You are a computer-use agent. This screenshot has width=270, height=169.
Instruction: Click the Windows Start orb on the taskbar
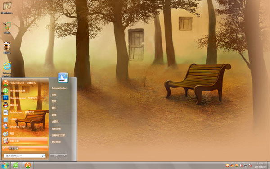pos(5,165)
